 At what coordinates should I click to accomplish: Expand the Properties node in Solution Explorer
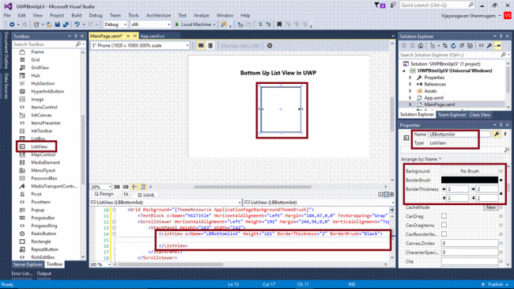[x=410, y=78]
